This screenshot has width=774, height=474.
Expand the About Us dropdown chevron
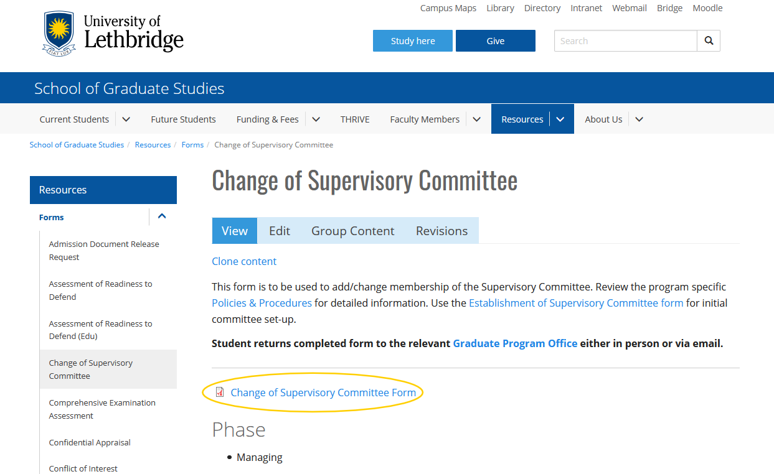click(639, 119)
